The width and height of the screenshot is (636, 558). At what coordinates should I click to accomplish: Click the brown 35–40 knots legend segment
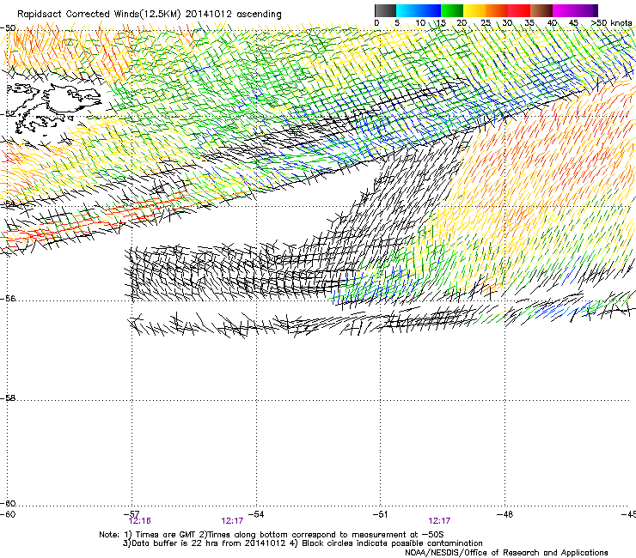[x=541, y=10]
